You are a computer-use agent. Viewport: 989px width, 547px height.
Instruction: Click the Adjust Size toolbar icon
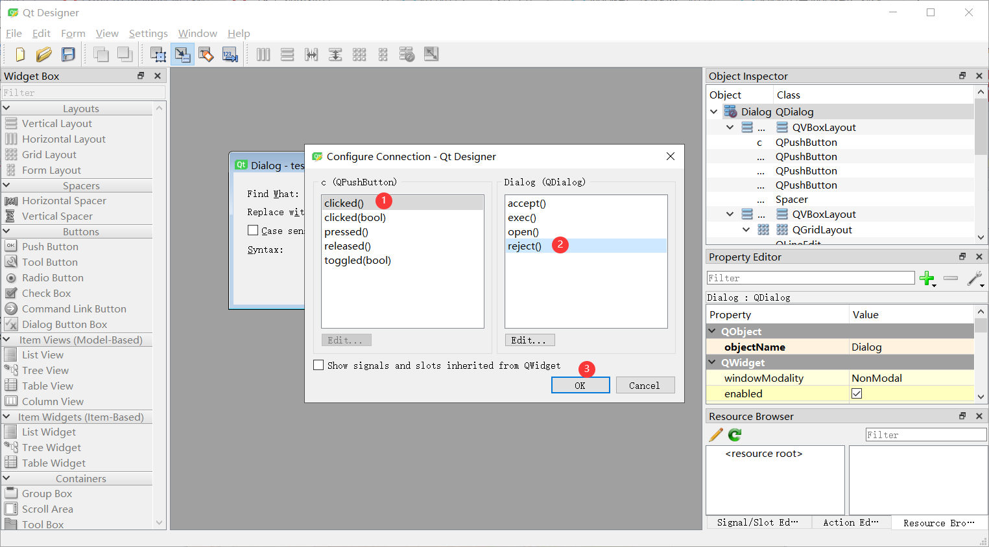pyautogui.click(x=431, y=54)
